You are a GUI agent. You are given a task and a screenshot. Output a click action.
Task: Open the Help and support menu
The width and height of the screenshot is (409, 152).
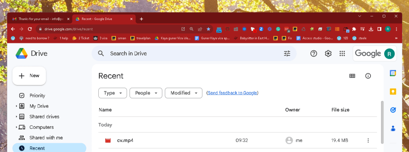313,53
